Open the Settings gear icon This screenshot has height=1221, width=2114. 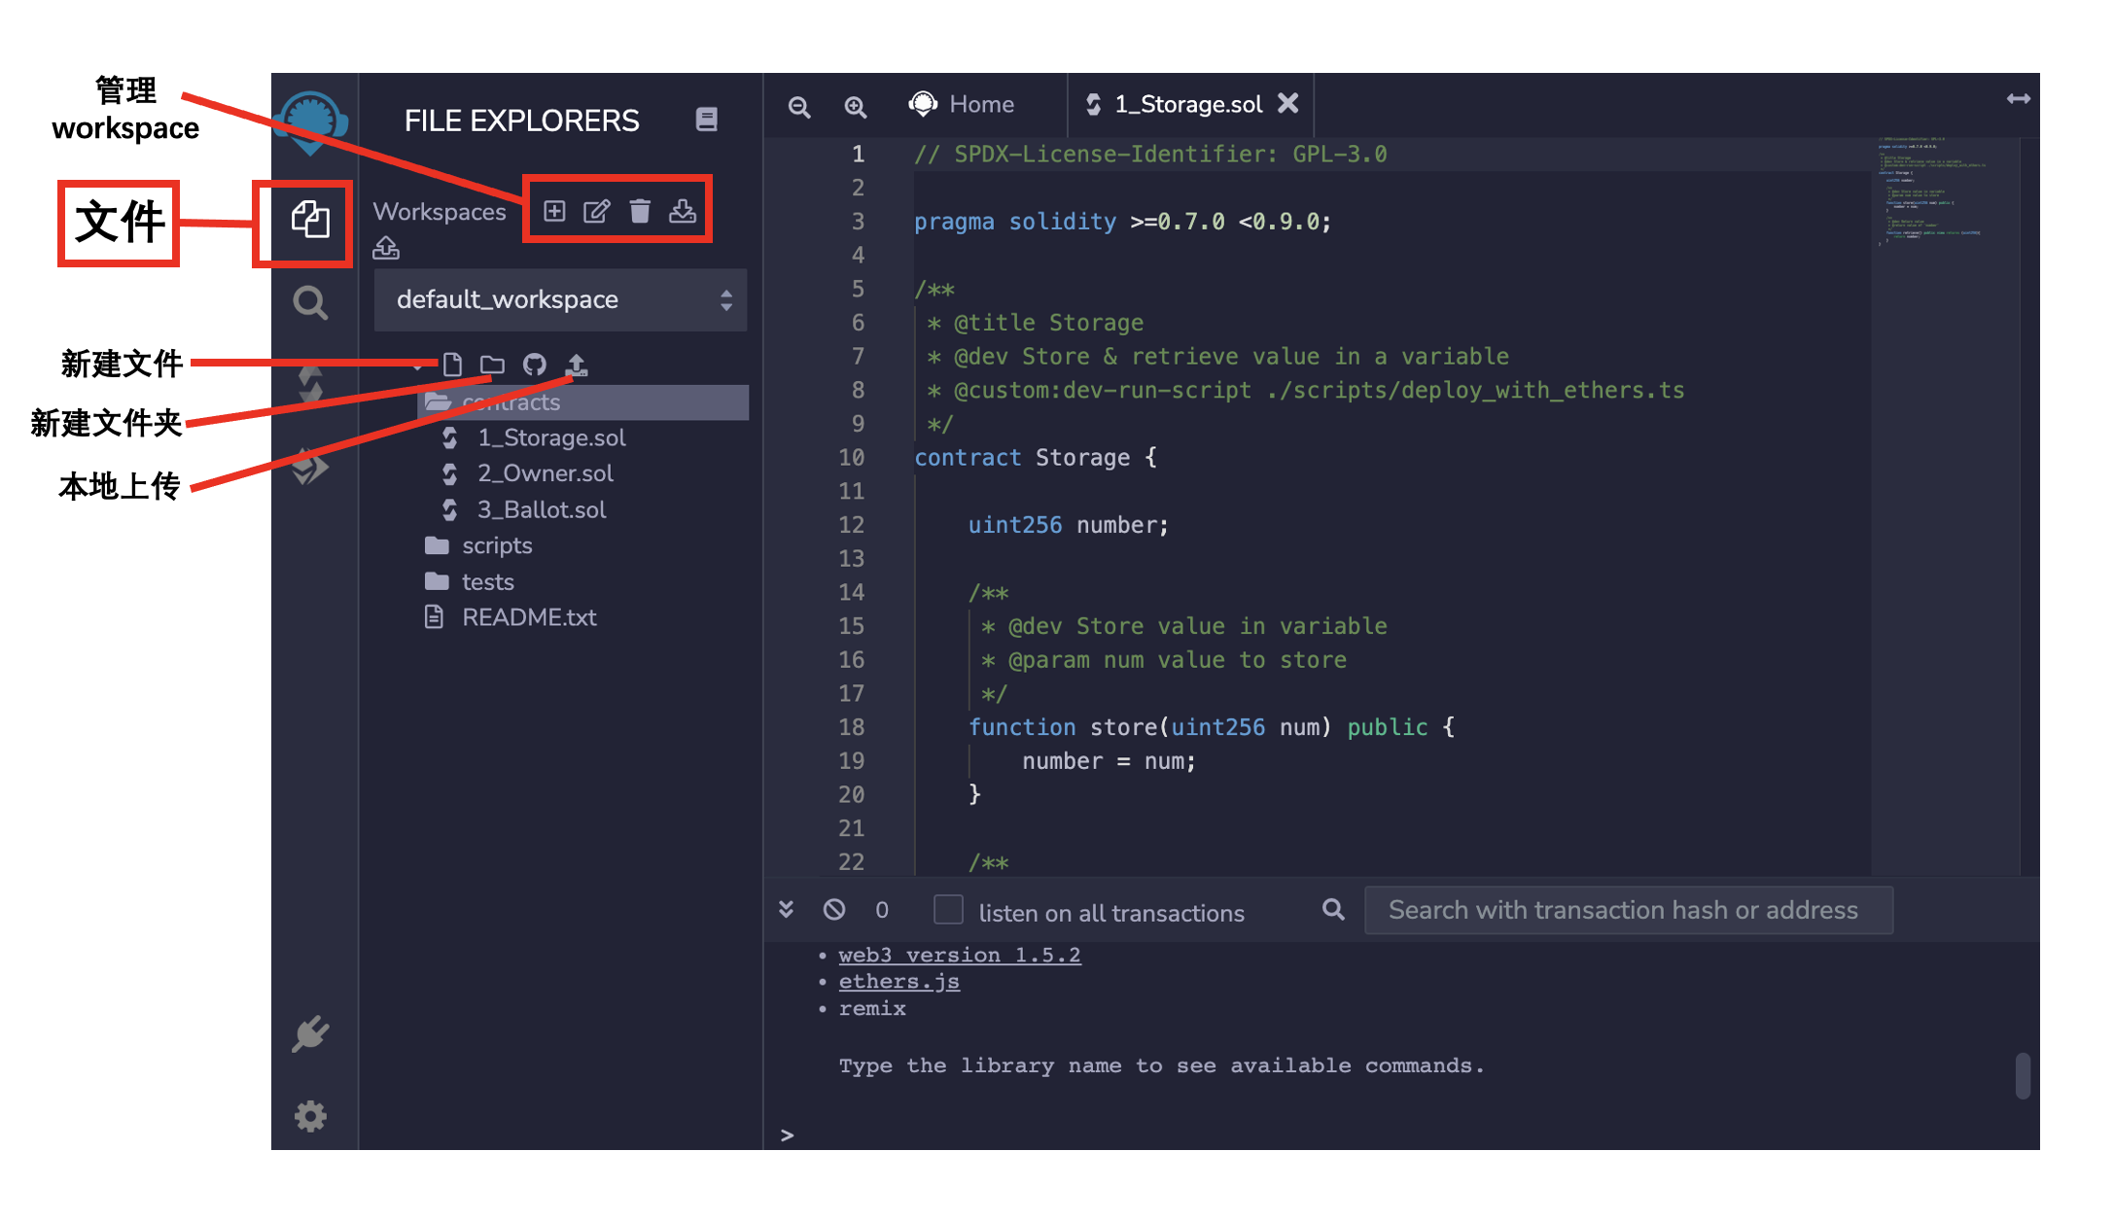(x=310, y=1116)
